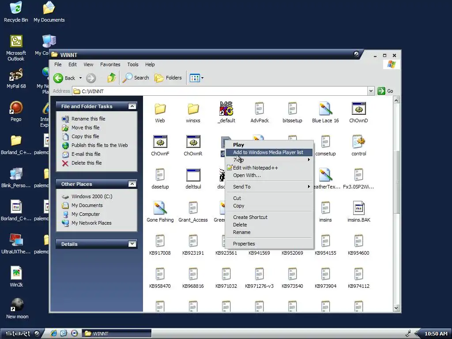452x339 pixels.
Task: Choose Play from context menu
Action: 269,145
